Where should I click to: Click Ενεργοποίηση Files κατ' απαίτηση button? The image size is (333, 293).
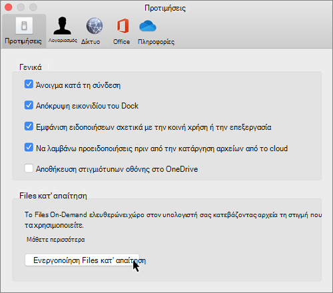[x=82, y=260]
